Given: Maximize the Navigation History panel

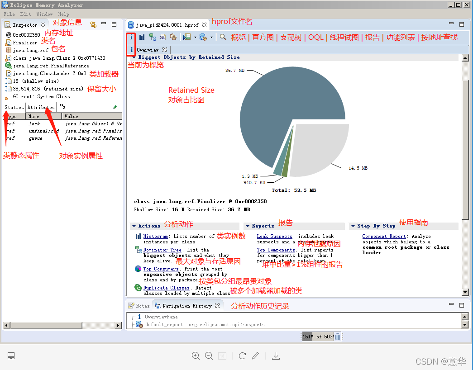Looking at the screenshot, I should [x=462, y=305].
